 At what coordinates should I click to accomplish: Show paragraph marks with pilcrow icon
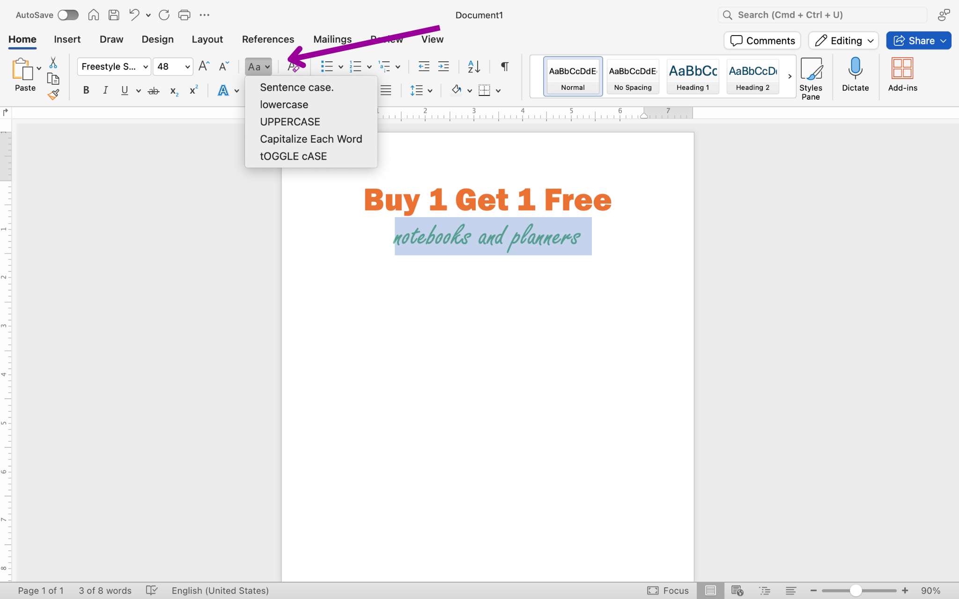(504, 66)
